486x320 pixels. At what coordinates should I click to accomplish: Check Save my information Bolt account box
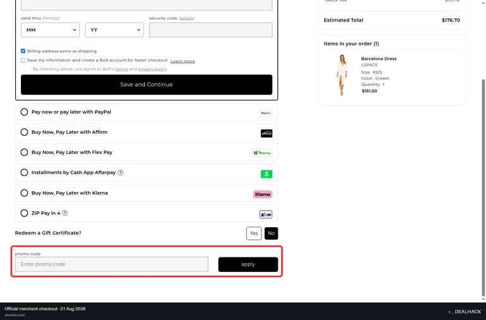point(23,61)
